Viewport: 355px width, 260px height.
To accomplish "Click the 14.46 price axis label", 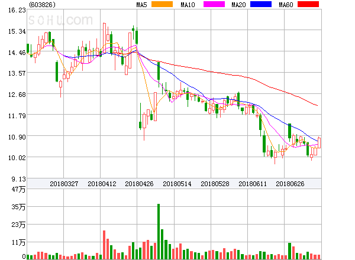I will click(x=17, y=53).
